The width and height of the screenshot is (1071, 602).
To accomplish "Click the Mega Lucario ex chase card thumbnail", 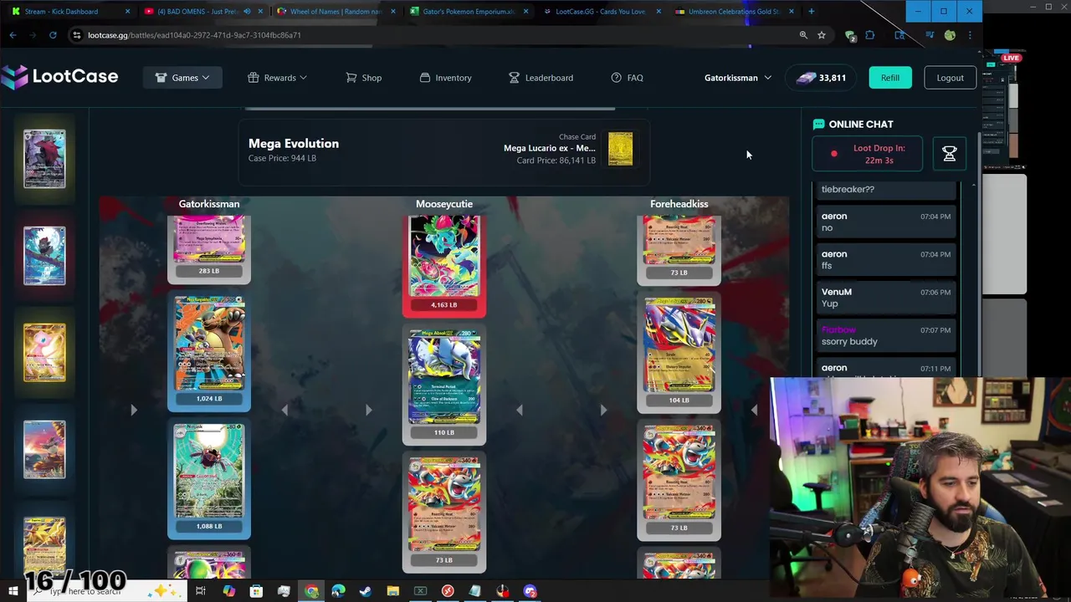I will coord(620,149).
